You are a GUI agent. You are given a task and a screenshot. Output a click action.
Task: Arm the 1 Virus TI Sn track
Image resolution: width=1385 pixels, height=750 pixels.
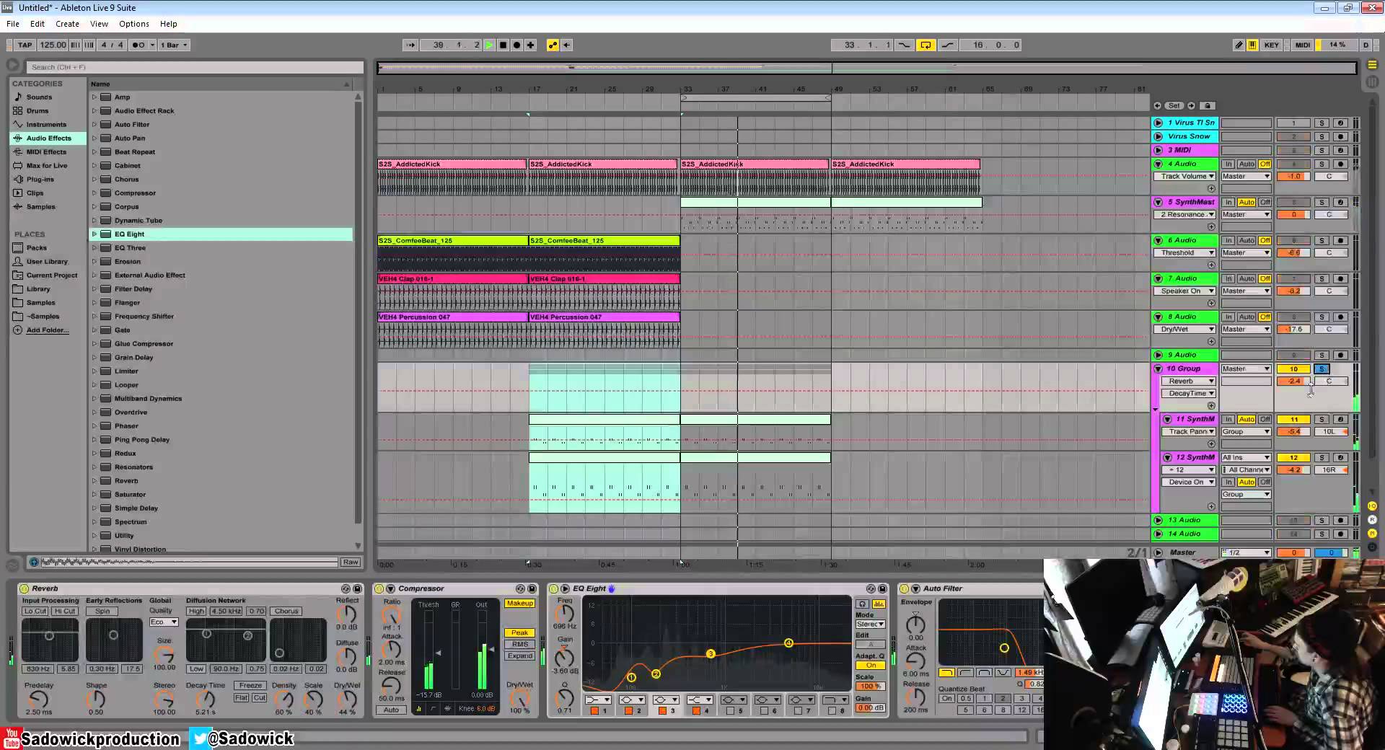1341,123
